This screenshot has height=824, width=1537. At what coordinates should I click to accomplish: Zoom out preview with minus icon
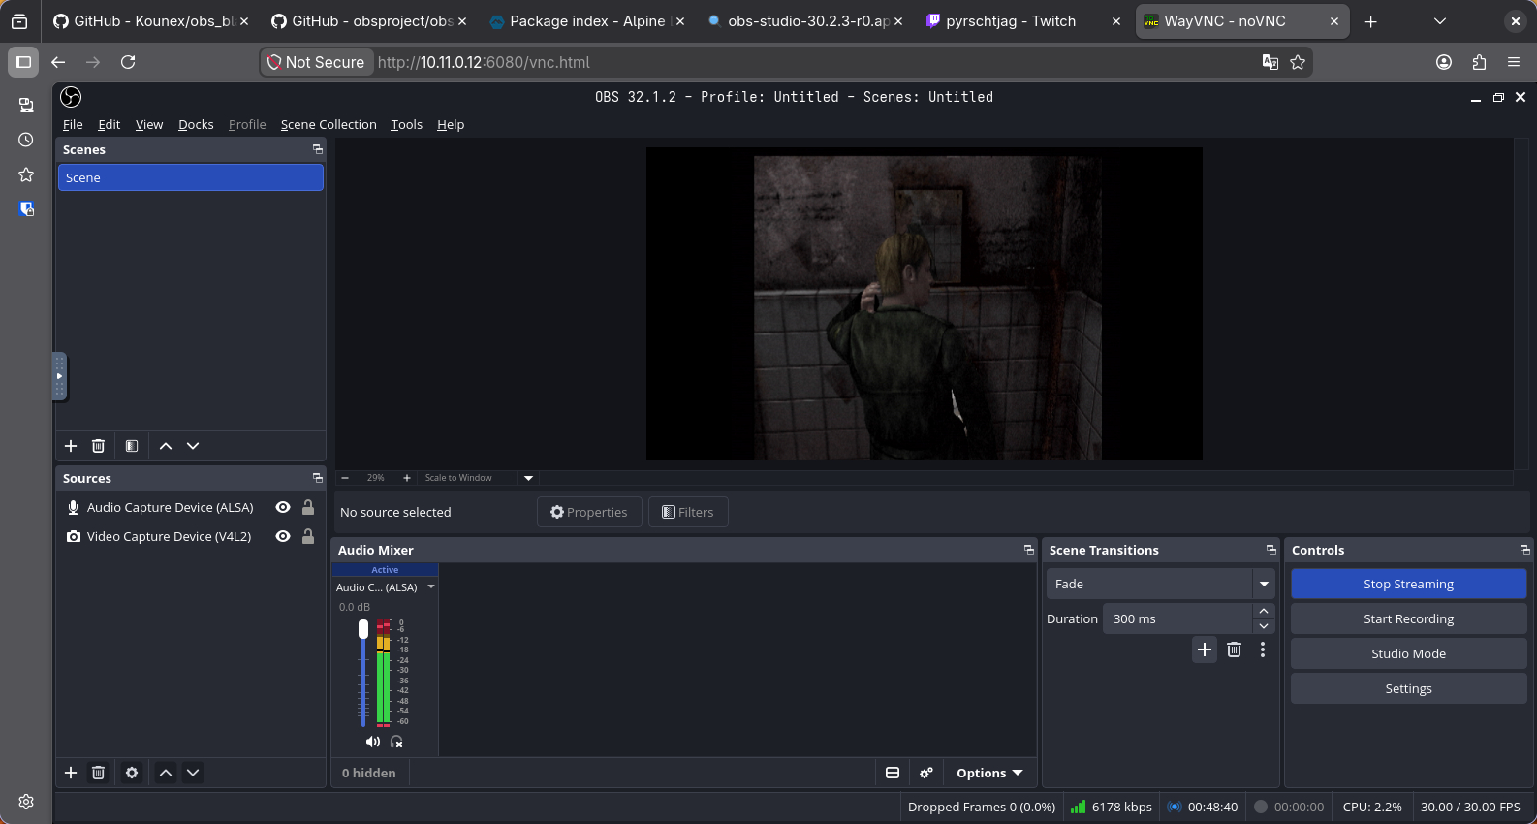[x=345, y=478]
